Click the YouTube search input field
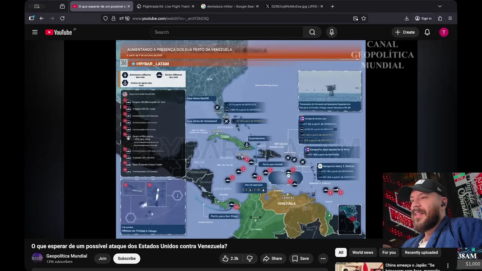Viewport: 482px width, 271px height. (x=226, y=32)
